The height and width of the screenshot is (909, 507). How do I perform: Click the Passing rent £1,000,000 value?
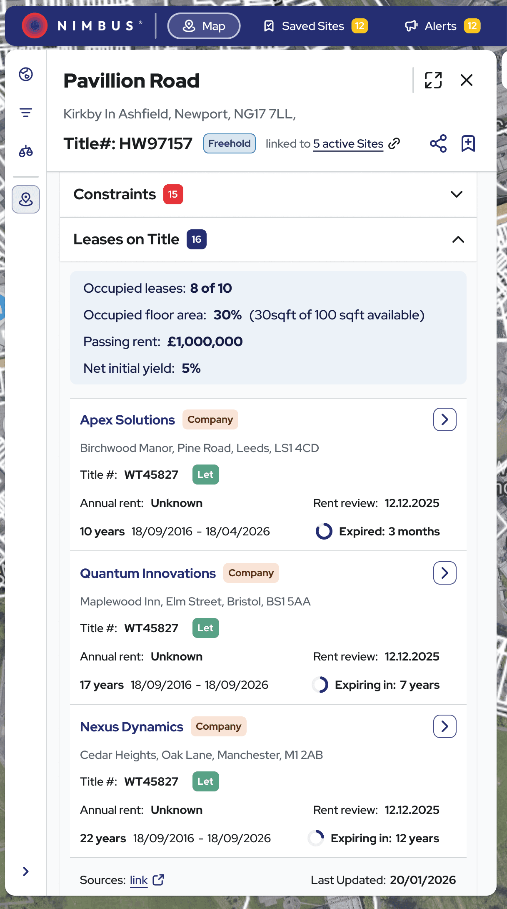pyautogui.click(x=205, y=342)
